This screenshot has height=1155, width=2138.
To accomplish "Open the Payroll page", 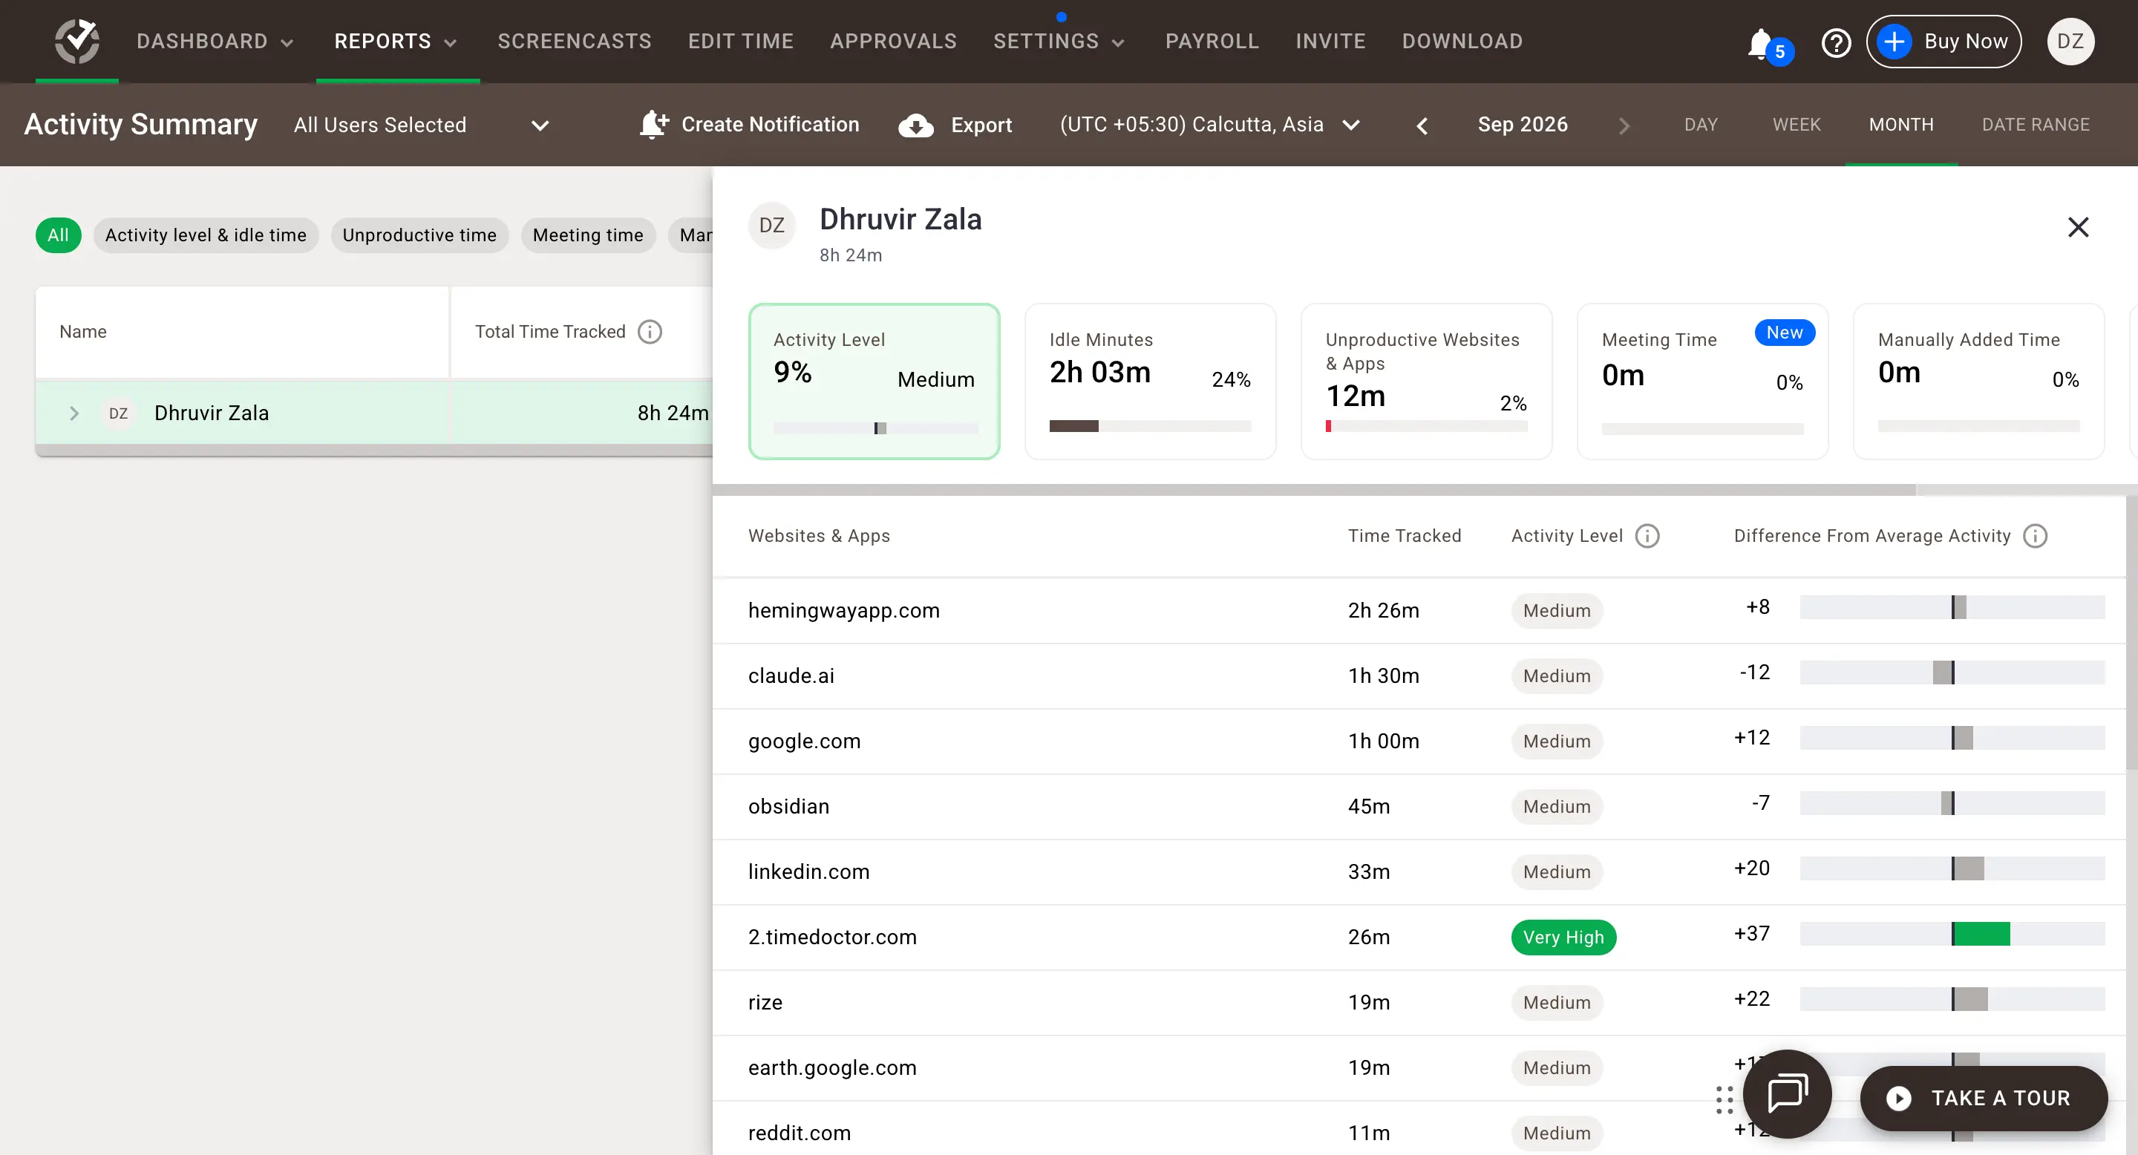I will click(x=1212, y=42).
